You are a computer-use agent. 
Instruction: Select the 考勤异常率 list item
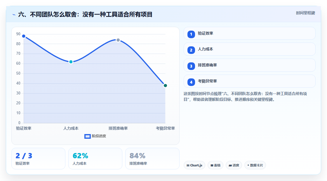pos(249,81)
